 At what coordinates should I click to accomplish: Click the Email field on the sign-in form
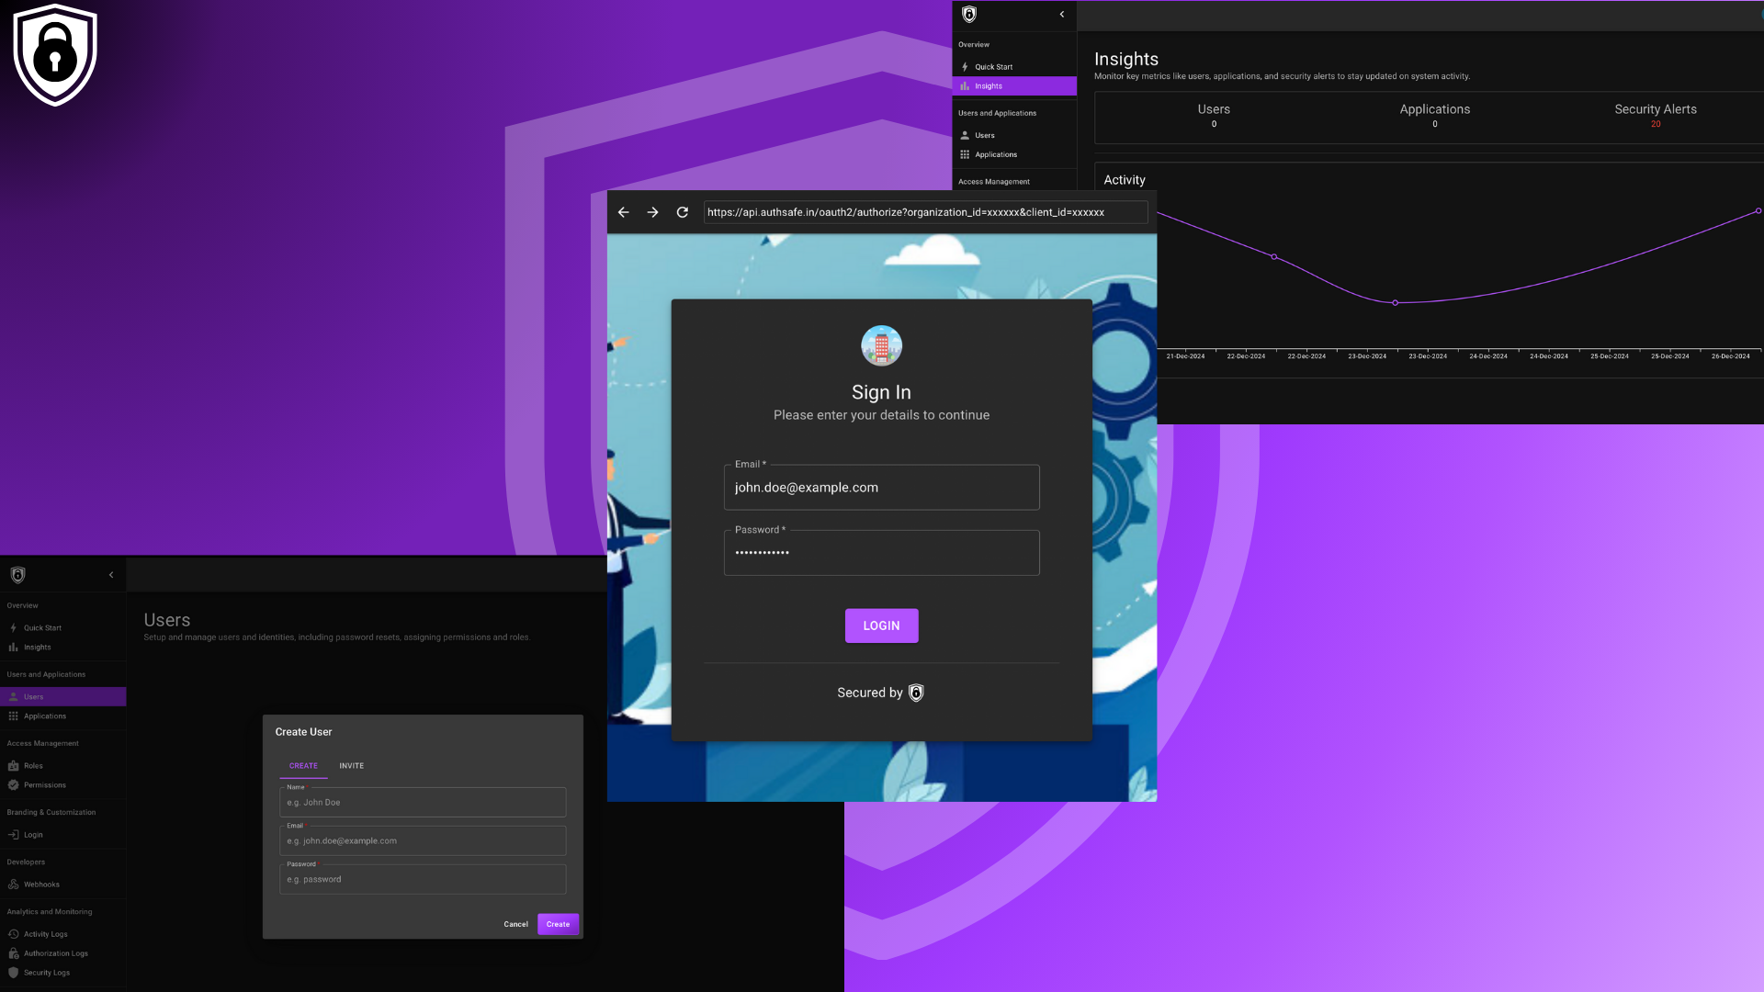coord(881,488)
